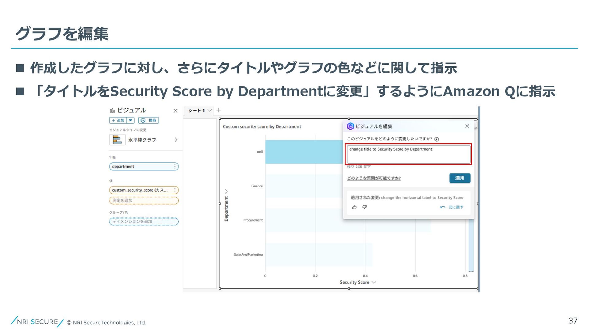This screenshot has width=589, height=331.
Task: Click the Amazon Q icon in edit dialog
Action: click(350, 126)
